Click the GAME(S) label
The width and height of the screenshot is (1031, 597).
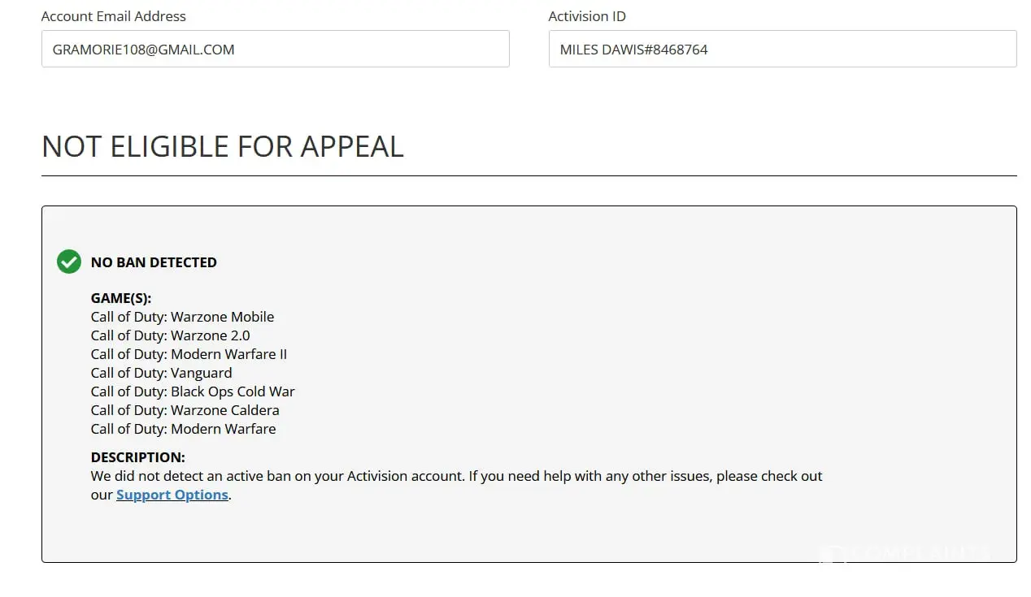121,298
